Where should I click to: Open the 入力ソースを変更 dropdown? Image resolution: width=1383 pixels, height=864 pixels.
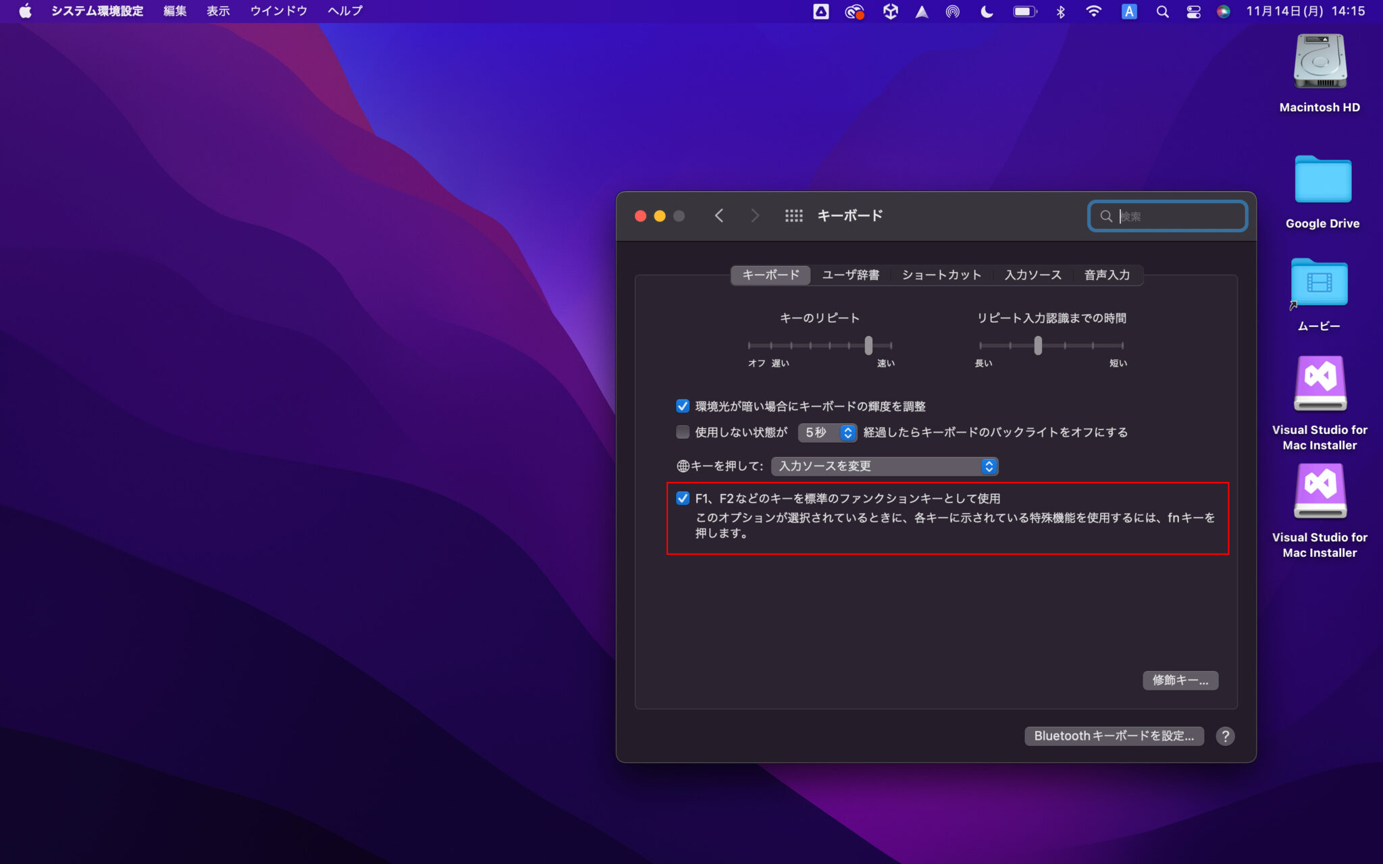(883, 466)
